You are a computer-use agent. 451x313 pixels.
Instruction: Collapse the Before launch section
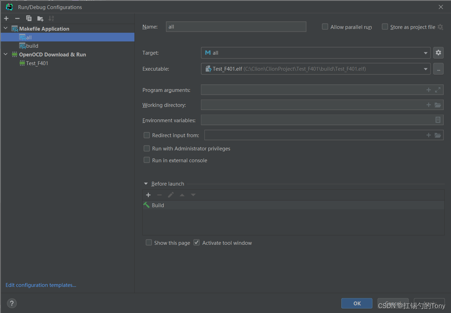click(x=146, y=184)
